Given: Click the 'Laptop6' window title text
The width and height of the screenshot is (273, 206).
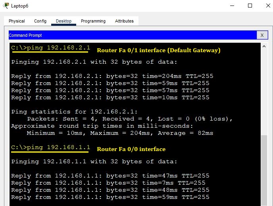Looking at the screenshot, I should (19, 6).
